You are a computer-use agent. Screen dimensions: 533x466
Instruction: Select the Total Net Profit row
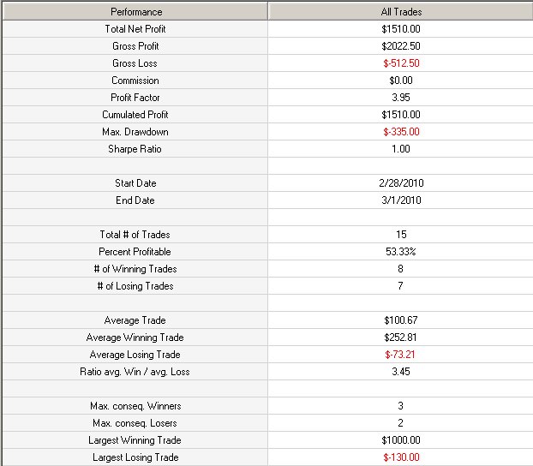click(x=268, y=29)
